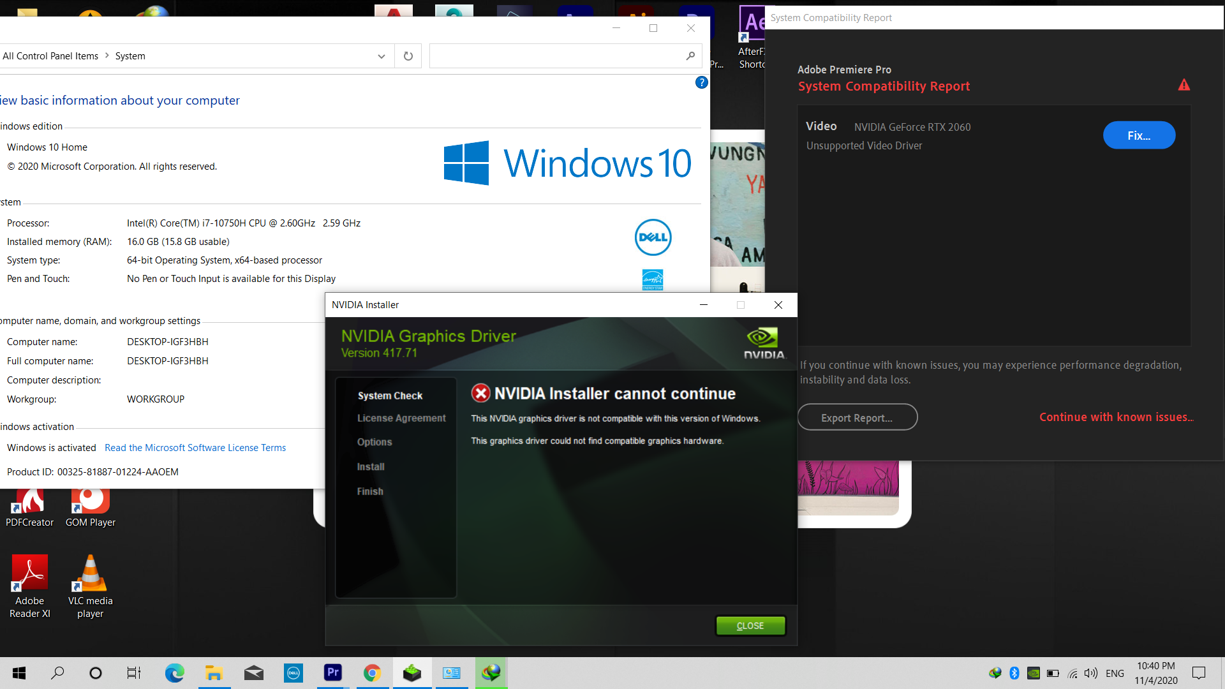The image size is (1225, 689).
Task: Click the Windows 10 logo
Action: (x=567, y=163)
